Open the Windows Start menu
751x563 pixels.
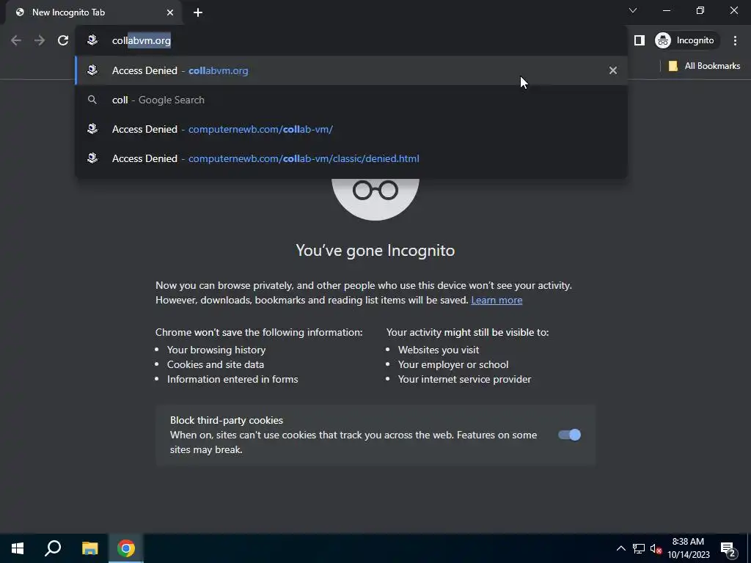coord(18,548)
